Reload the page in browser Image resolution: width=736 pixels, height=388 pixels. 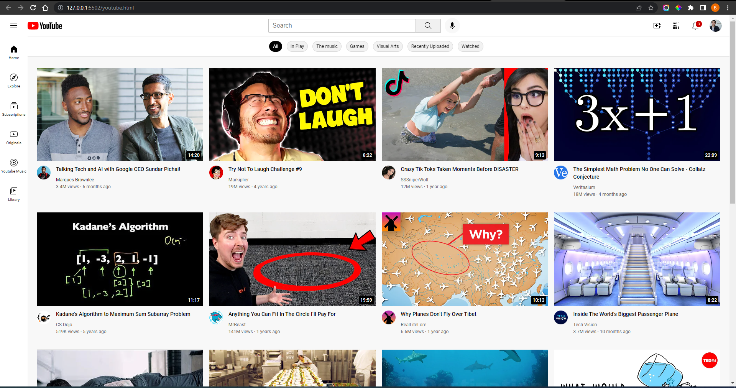coord(33,8)
